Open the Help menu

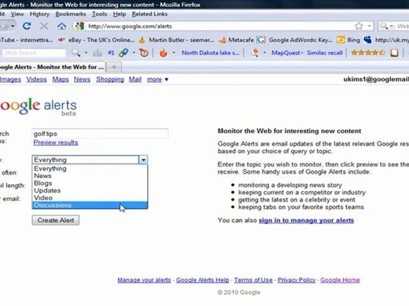(119, 14)
